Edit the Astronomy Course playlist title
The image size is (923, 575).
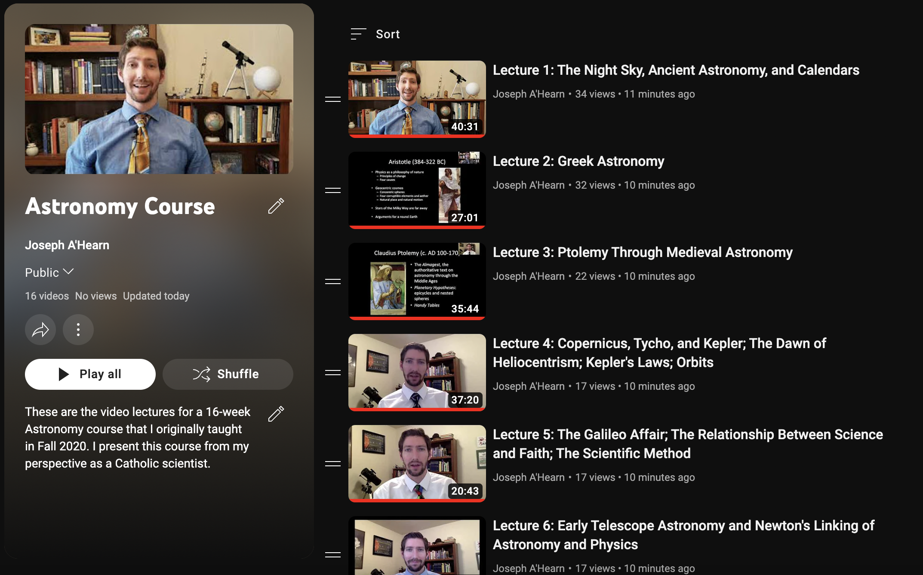click(x=276, y=206)
